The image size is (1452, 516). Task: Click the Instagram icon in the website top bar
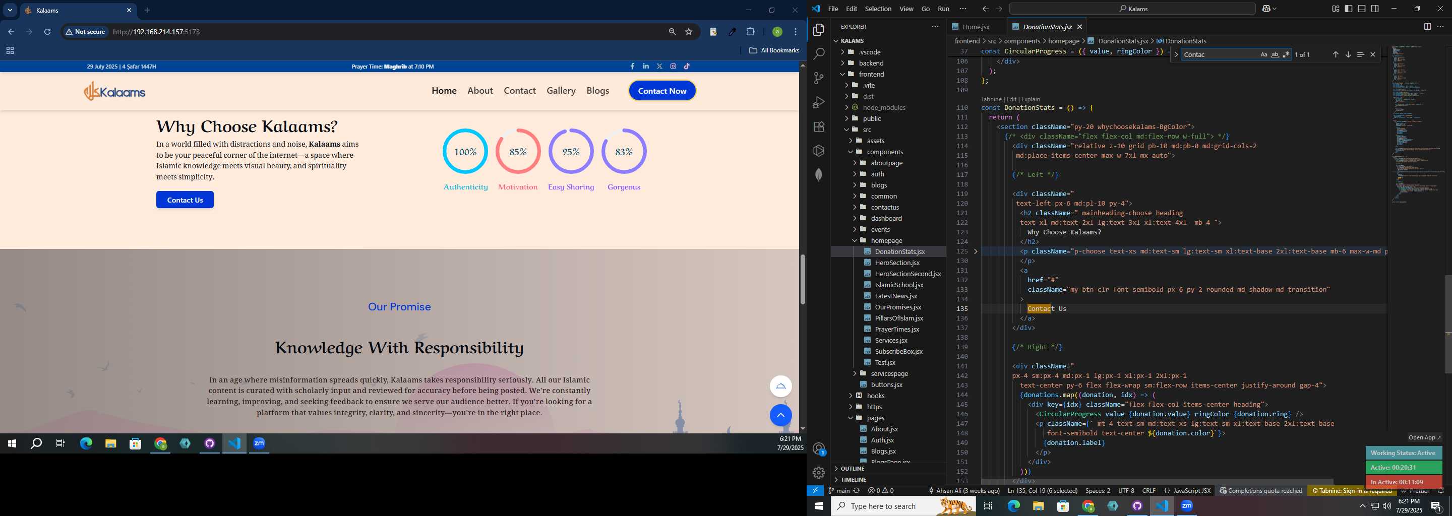(673, 67)
